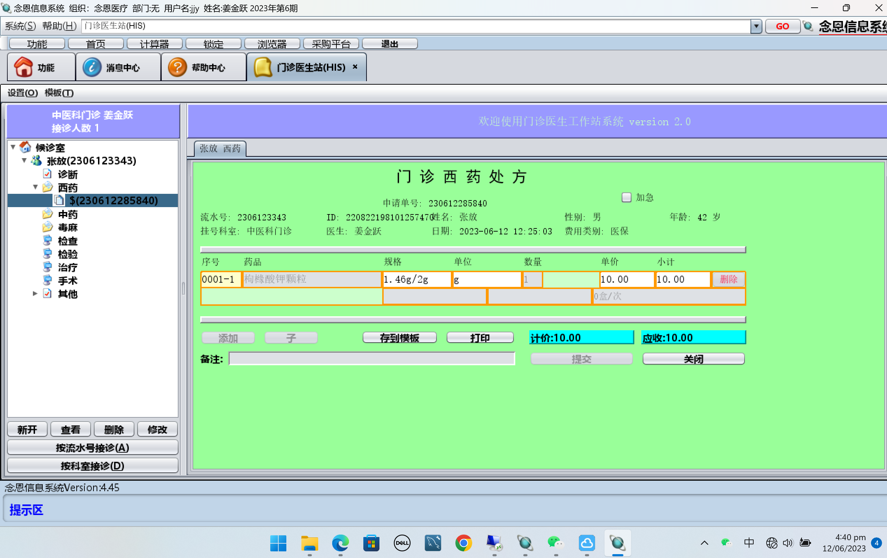Click the 检验 computer icon
Screen dimensions: 887x558
click(x=48, y=254)
